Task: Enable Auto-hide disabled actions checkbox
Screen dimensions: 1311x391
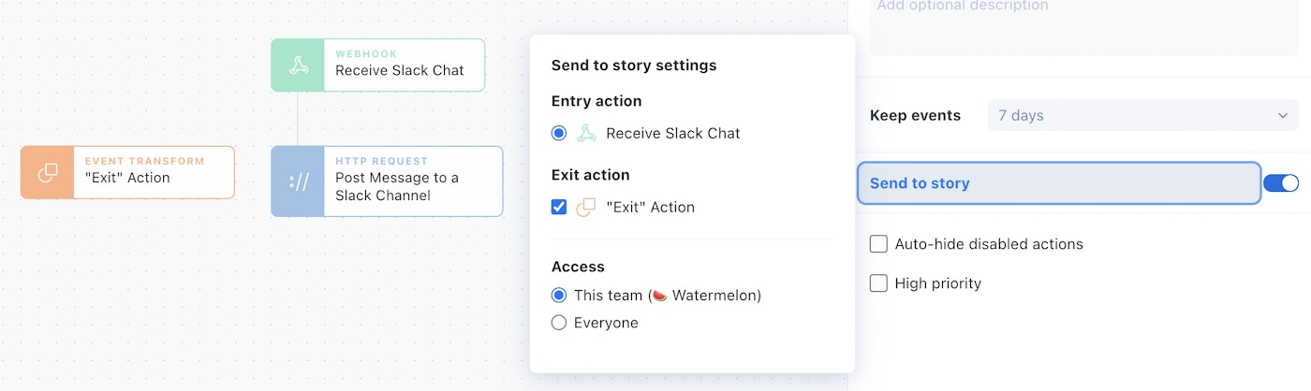Action: [x=878, y=244]
